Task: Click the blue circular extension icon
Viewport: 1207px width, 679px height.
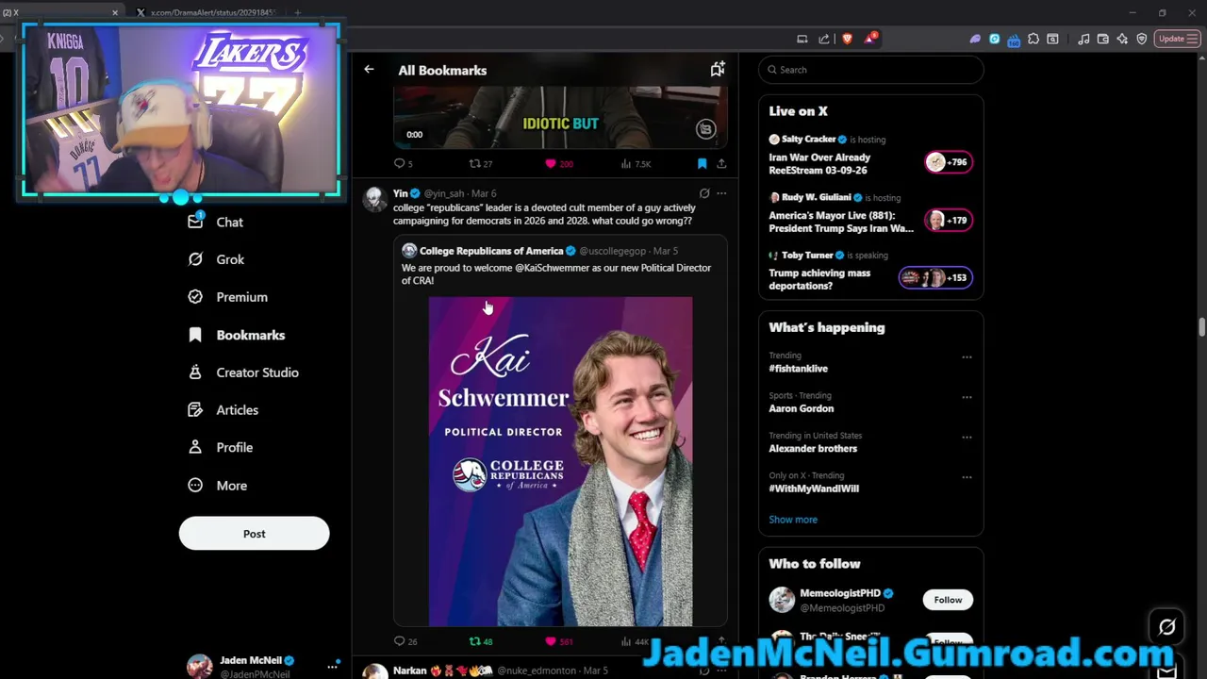Action: (994, 39)
